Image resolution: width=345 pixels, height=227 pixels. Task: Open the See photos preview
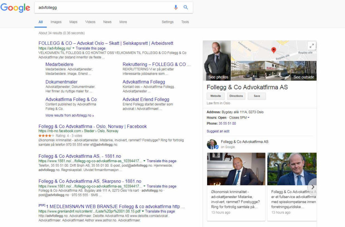click(x=218, y=77)
